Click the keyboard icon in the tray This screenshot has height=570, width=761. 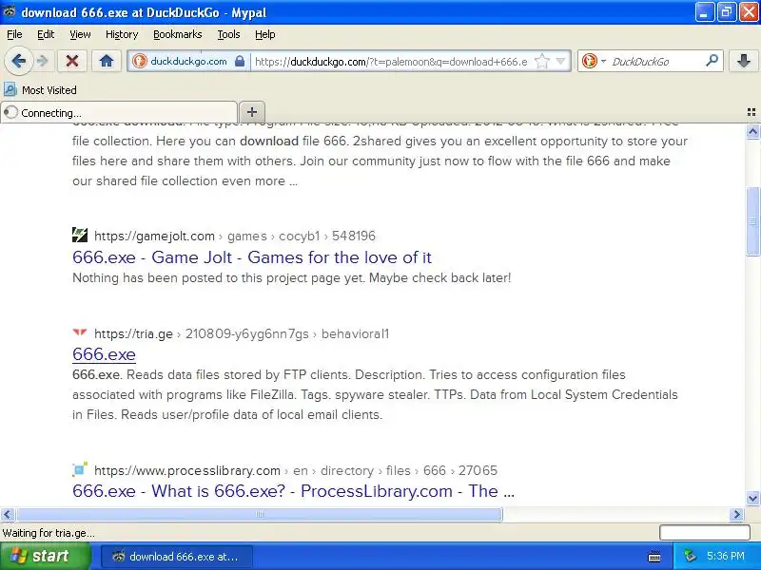(x=654, y=557)
